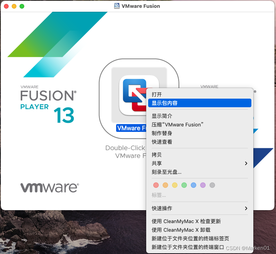Choose 拷贝 in the context menu
The image size is (276, 254).
[x=200, y=155]
